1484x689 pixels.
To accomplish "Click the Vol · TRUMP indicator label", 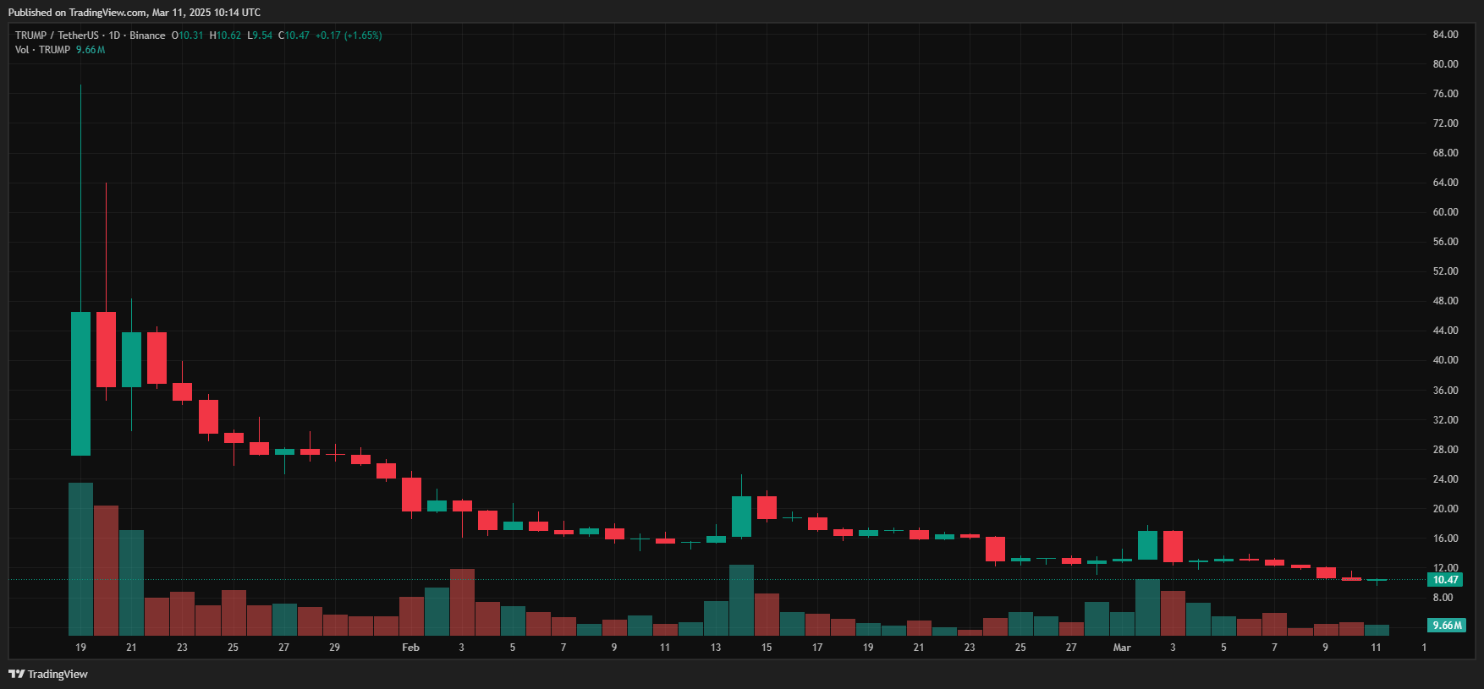I will pos(42,50).
